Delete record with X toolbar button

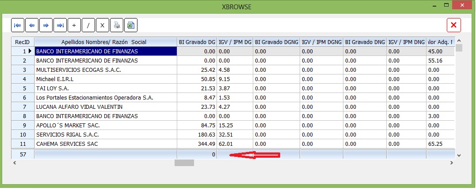pyautogui.click(x=102, y=25)
